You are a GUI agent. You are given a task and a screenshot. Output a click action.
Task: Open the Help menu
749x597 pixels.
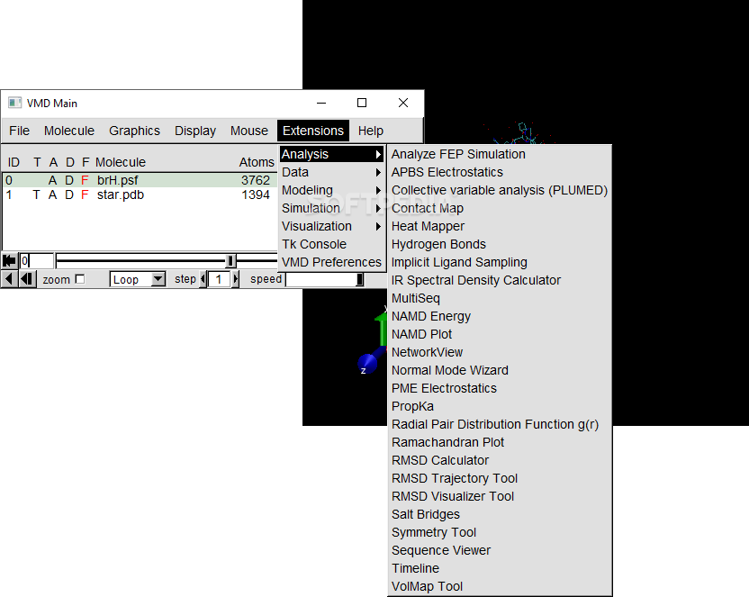371,131
